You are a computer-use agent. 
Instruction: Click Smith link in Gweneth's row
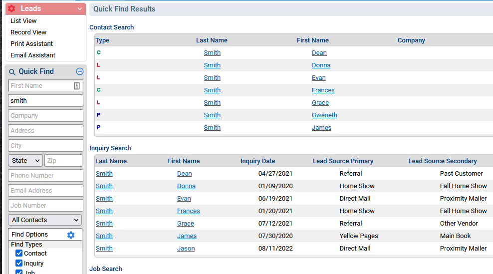(x=212, y=115)
